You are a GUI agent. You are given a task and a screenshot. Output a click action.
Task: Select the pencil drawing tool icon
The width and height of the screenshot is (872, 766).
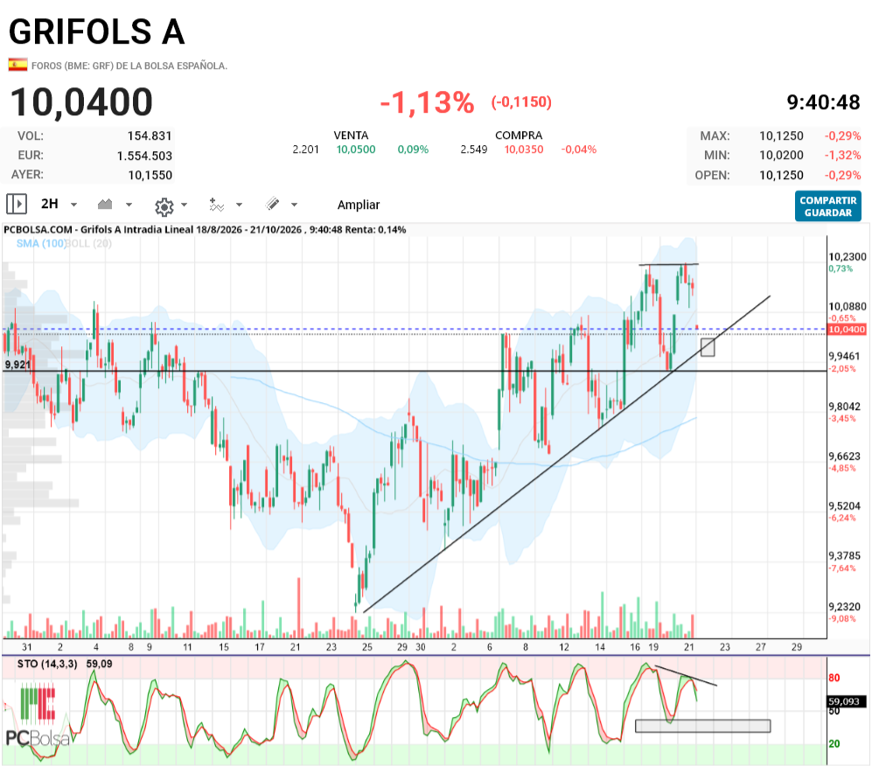[273, 204]
